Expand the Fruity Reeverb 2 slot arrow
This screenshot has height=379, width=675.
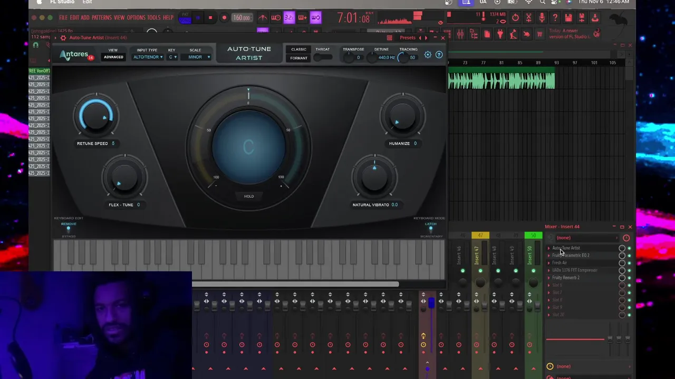548,278
